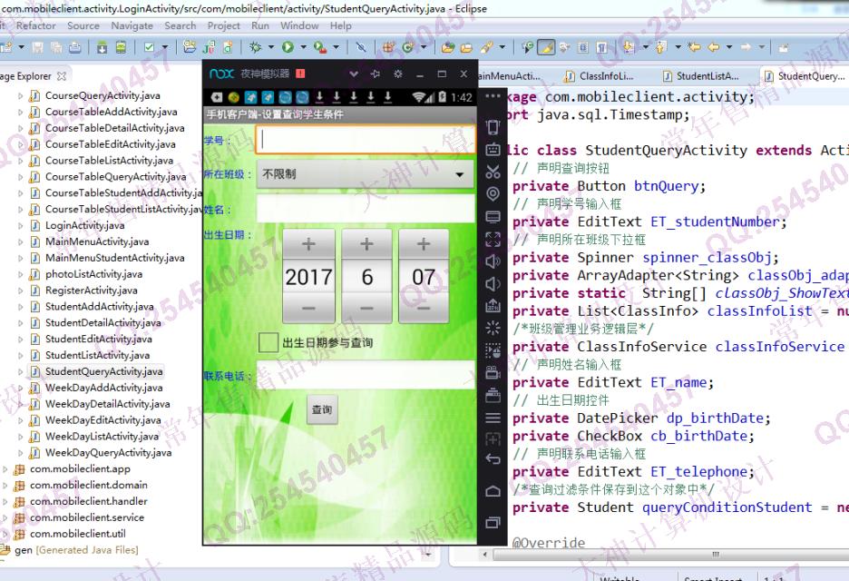Expand CourseQueryActivity.java tree node

click(x=21, y=96)
